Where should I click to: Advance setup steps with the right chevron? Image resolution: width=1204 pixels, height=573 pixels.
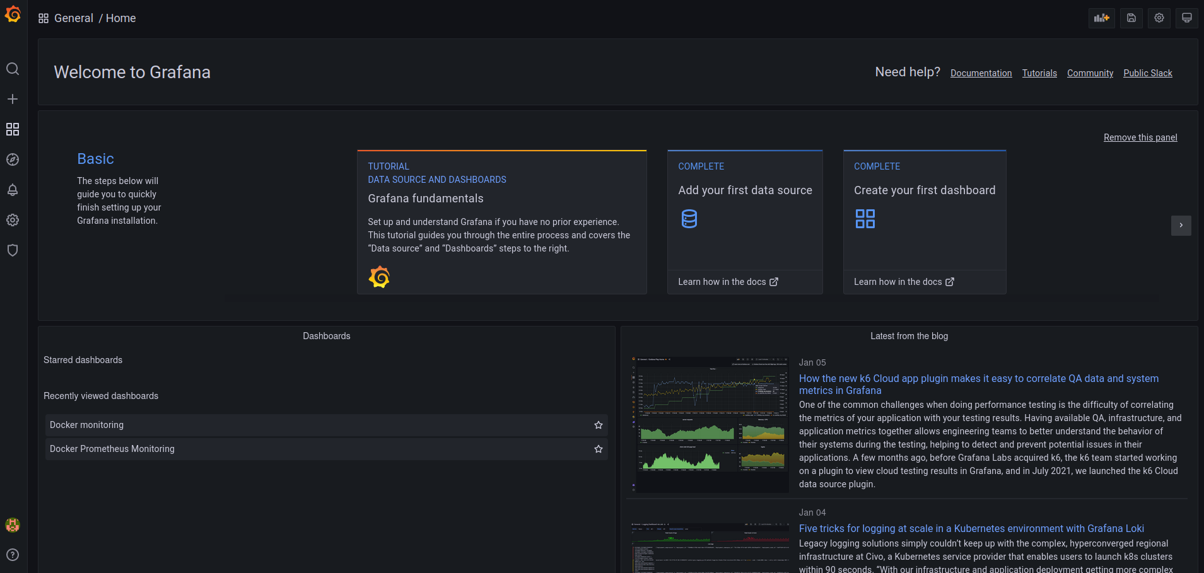1181,225
